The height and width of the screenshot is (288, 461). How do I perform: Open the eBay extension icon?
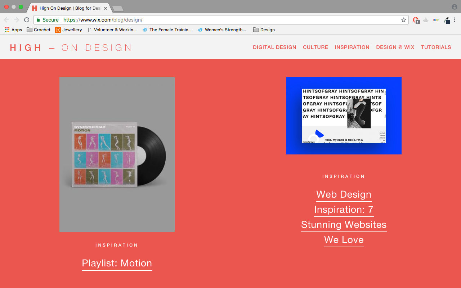point(436,20)
